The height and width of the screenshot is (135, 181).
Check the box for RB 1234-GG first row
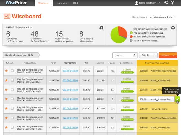(x=12, y=71)
